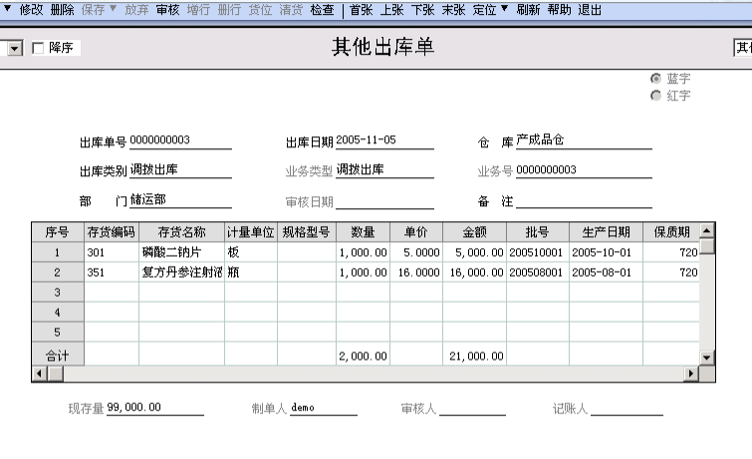This screenshot has height=459, width=752.
Task: Click the 货位 toolbar item
Action: [x=260, y=10]
